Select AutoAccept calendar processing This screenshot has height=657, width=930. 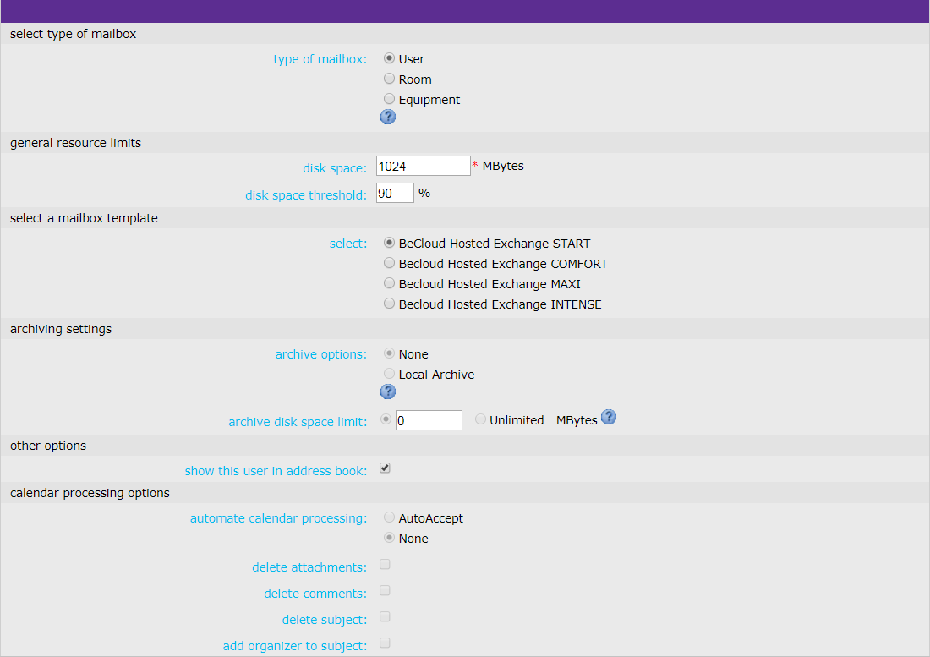[389, 517]
